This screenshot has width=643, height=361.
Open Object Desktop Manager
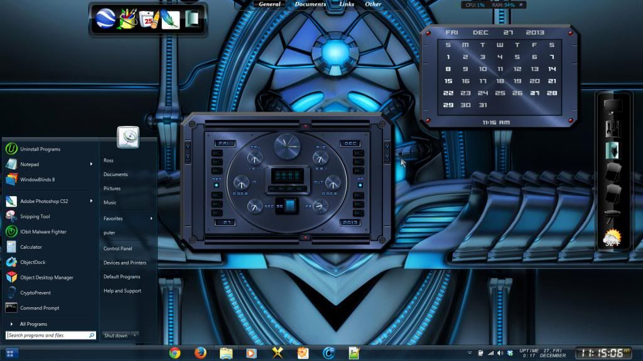click(x=46, y=278)
